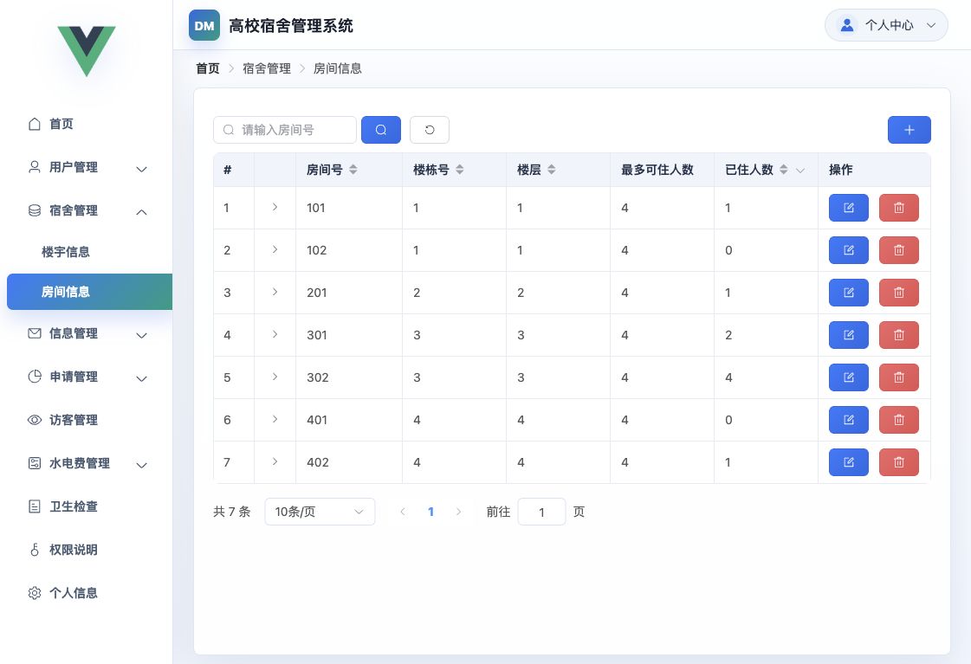Image resolution: width=971 pixels, height=664 pixels.
Task: Expand row details for room 102
Action: (275, 249)
